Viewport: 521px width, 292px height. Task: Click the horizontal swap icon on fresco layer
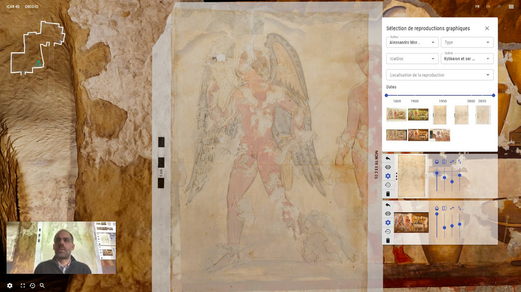(452, 208)
